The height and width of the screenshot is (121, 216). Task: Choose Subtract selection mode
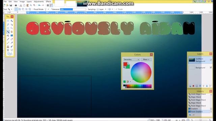pyautogui.click(x=23, y=9)
